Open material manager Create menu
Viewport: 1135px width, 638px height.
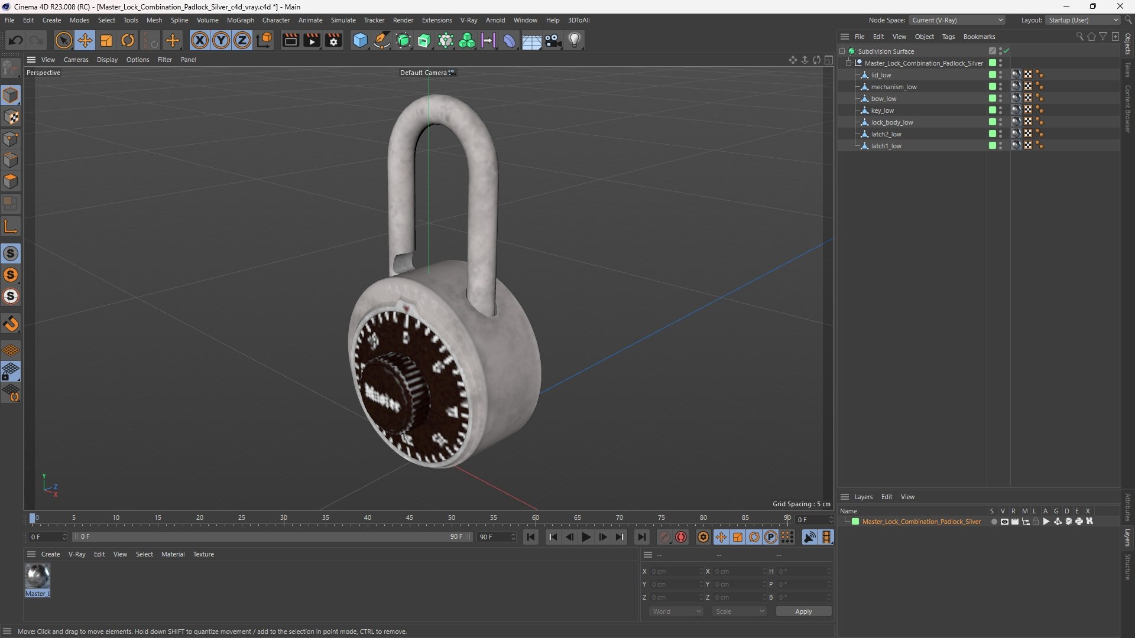[x=50, y=554]
